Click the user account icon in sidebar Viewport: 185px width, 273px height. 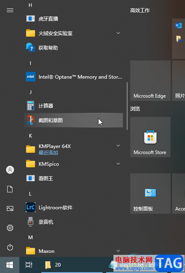pyautogui.click(x=10, y=170)
